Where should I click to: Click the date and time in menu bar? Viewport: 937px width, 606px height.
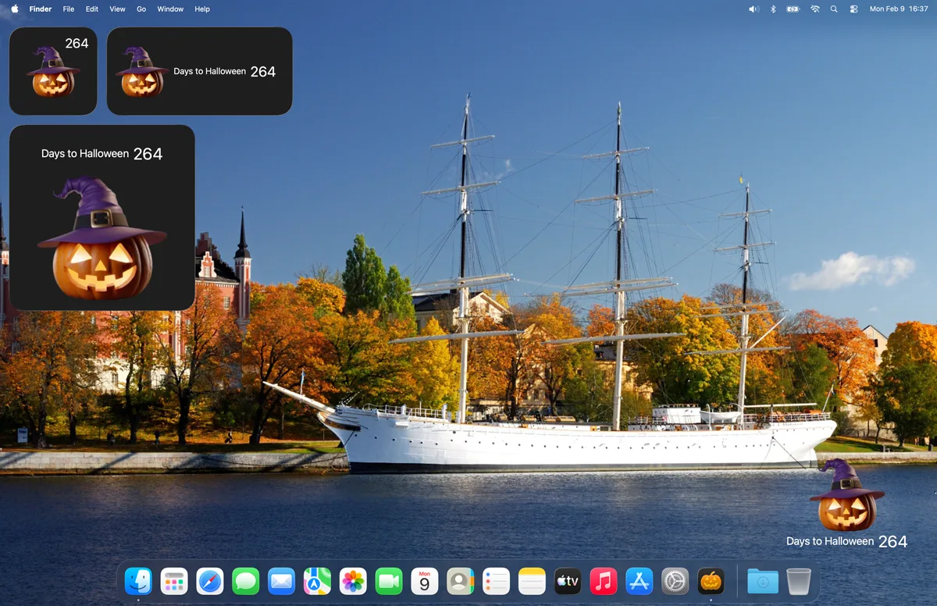898,9
